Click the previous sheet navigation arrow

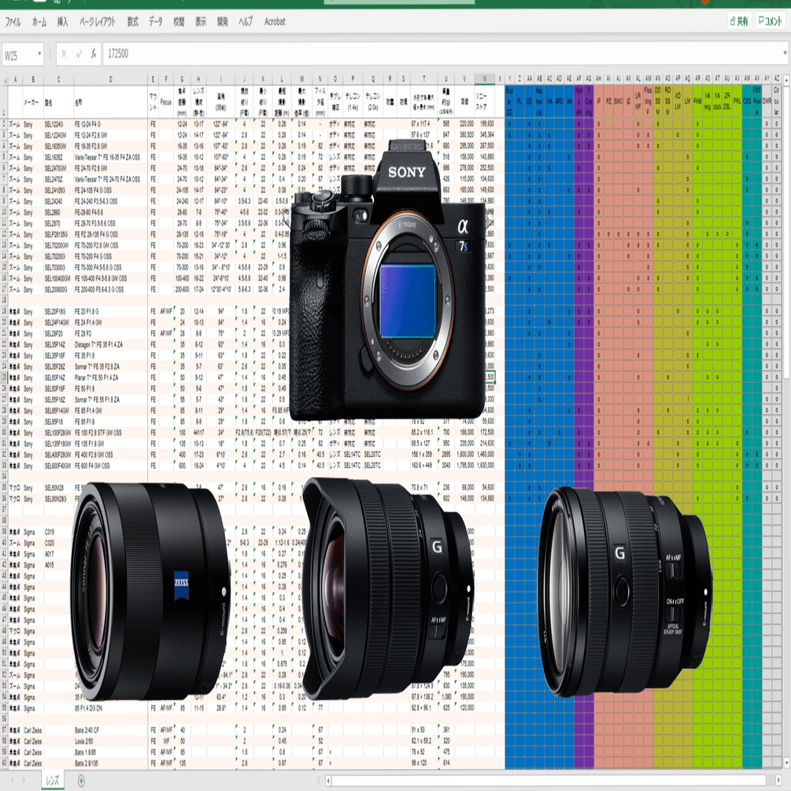(12, 781)
